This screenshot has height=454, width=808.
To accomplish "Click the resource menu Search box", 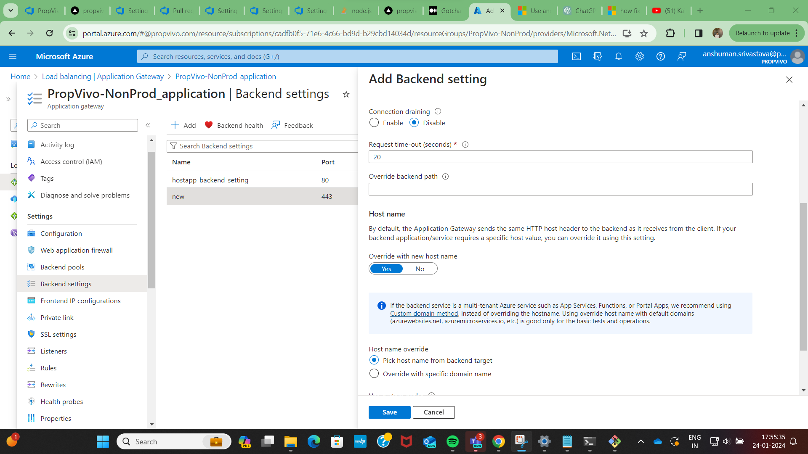I will (82, 125).
